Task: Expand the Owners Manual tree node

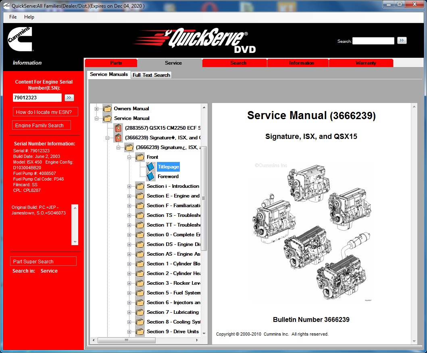Action: click(96, 109)
